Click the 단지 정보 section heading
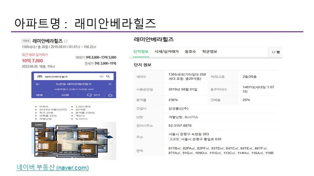Screen dimensions: 314x176 tap(143, 65)
